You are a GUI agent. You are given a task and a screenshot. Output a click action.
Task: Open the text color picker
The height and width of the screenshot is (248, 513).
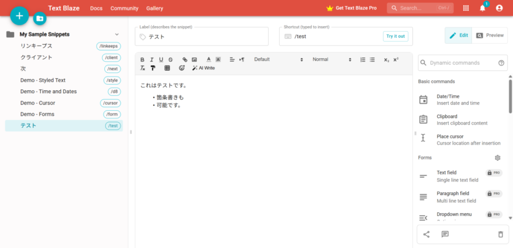(209, 60)
